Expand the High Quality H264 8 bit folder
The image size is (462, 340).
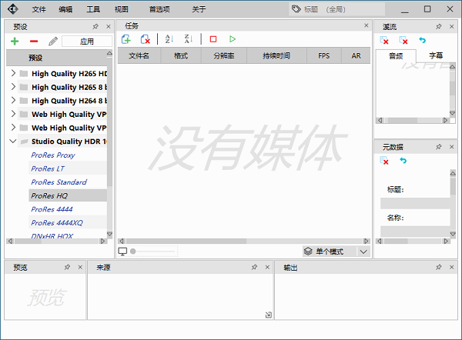point(13,101)
